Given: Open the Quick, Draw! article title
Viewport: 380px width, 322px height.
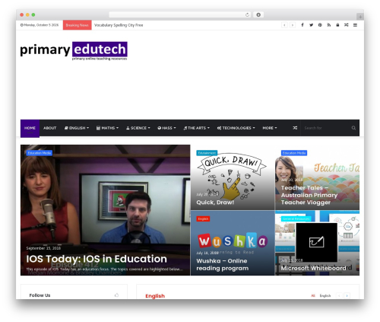Looking at the screenshot, I should coord(215,202).
